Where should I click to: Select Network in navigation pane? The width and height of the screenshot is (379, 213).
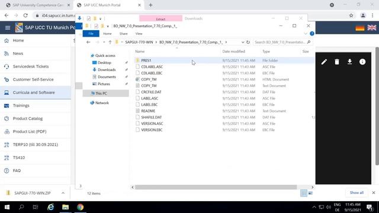tap(102, 103)
